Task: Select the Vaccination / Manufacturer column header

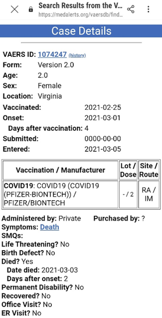Action: click(x=61, y=170)
